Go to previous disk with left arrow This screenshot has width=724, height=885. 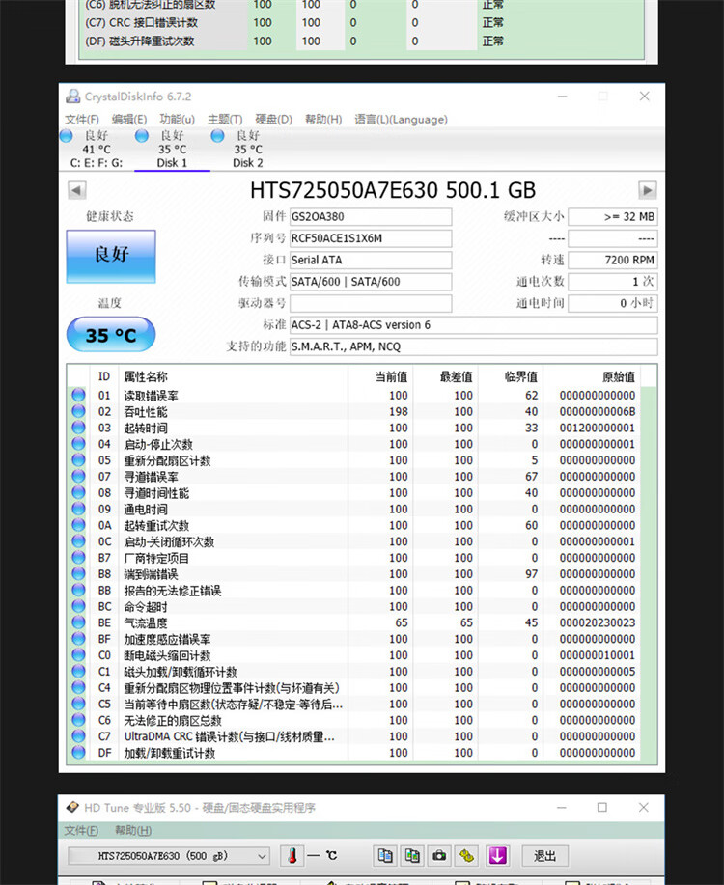point(77,190)
